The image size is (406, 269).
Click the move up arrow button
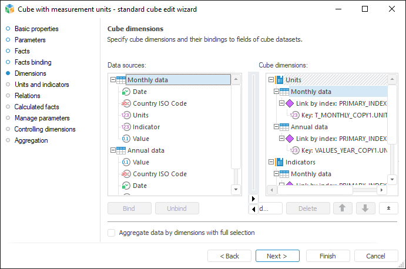[343, 208]
